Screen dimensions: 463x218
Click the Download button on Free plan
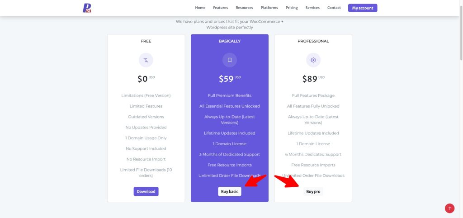tap(146, 191)
